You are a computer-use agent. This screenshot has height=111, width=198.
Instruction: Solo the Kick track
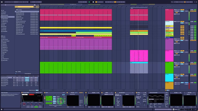click(x=186, y=10)
